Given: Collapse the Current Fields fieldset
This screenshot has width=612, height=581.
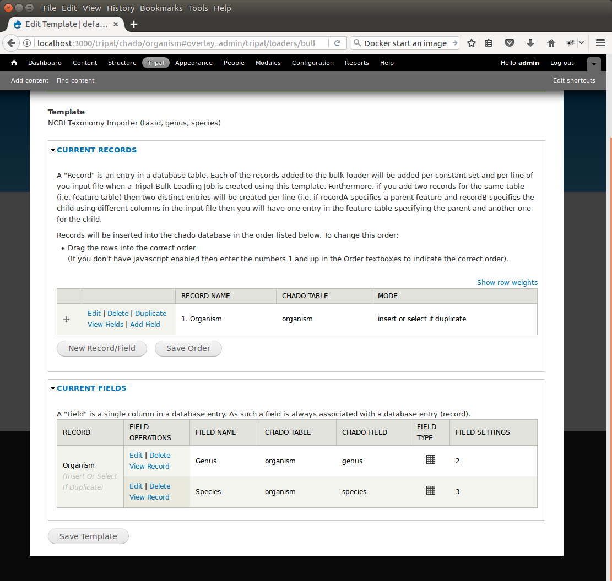Looking at the screenshot, I should (x=91, y=388).
